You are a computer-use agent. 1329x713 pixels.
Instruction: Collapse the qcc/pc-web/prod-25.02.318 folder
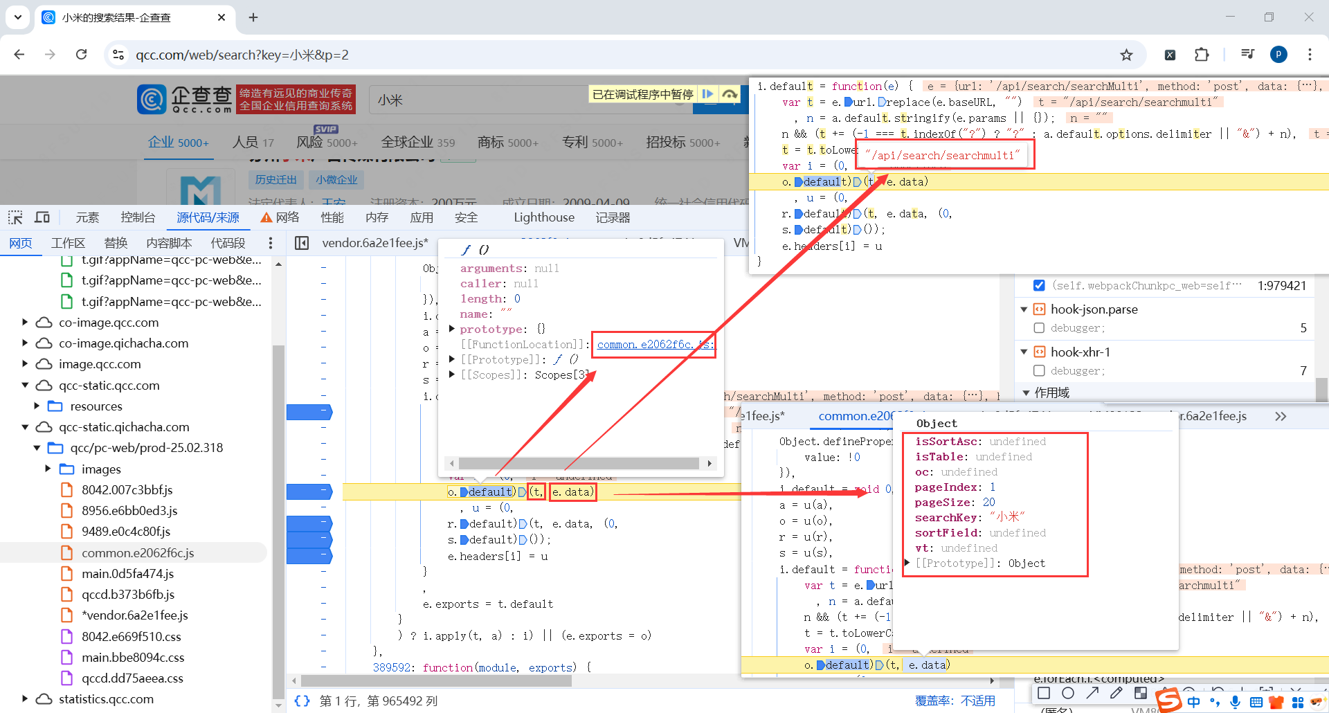point(37,448)
